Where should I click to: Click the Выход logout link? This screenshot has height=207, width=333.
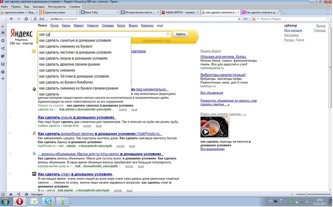point(321,26)
